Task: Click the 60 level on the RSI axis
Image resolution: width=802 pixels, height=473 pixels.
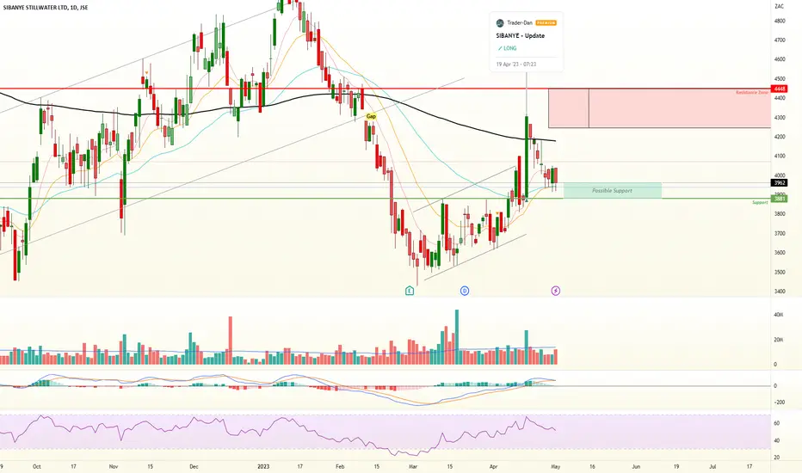Action: click(776, 423)
